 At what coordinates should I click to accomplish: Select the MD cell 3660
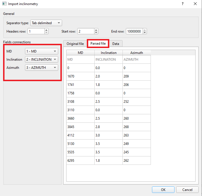point(81,118)
